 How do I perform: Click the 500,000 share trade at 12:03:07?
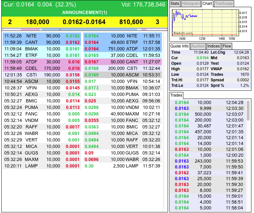pyautogui.click(x=208, y=114)
